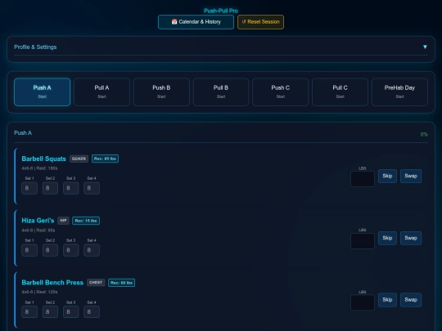Viewport: 442px width, 331px height.
Task: Skip the Barbell Bench Press exercise
Action: (x=387, y=300)
